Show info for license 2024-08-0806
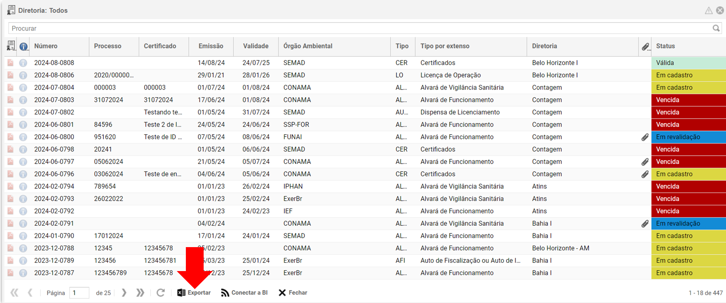Image resolution: width=726 pixels, height=303 pixels. (x=23, y=75)
